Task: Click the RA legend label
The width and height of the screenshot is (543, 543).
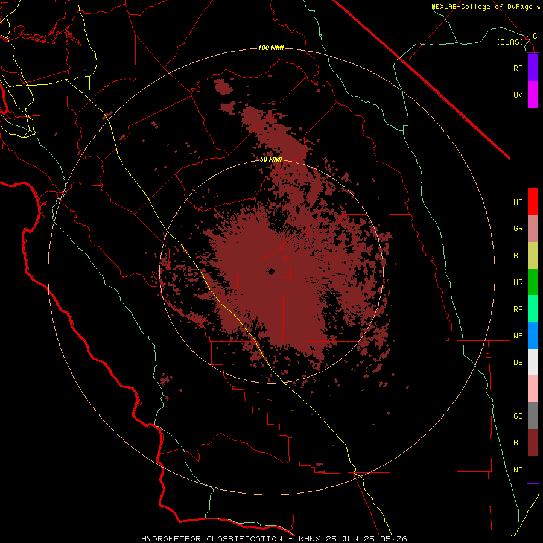Action: (518, 309)
